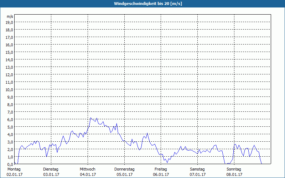Click the 6,0 y-axis value

pos(10,120)
